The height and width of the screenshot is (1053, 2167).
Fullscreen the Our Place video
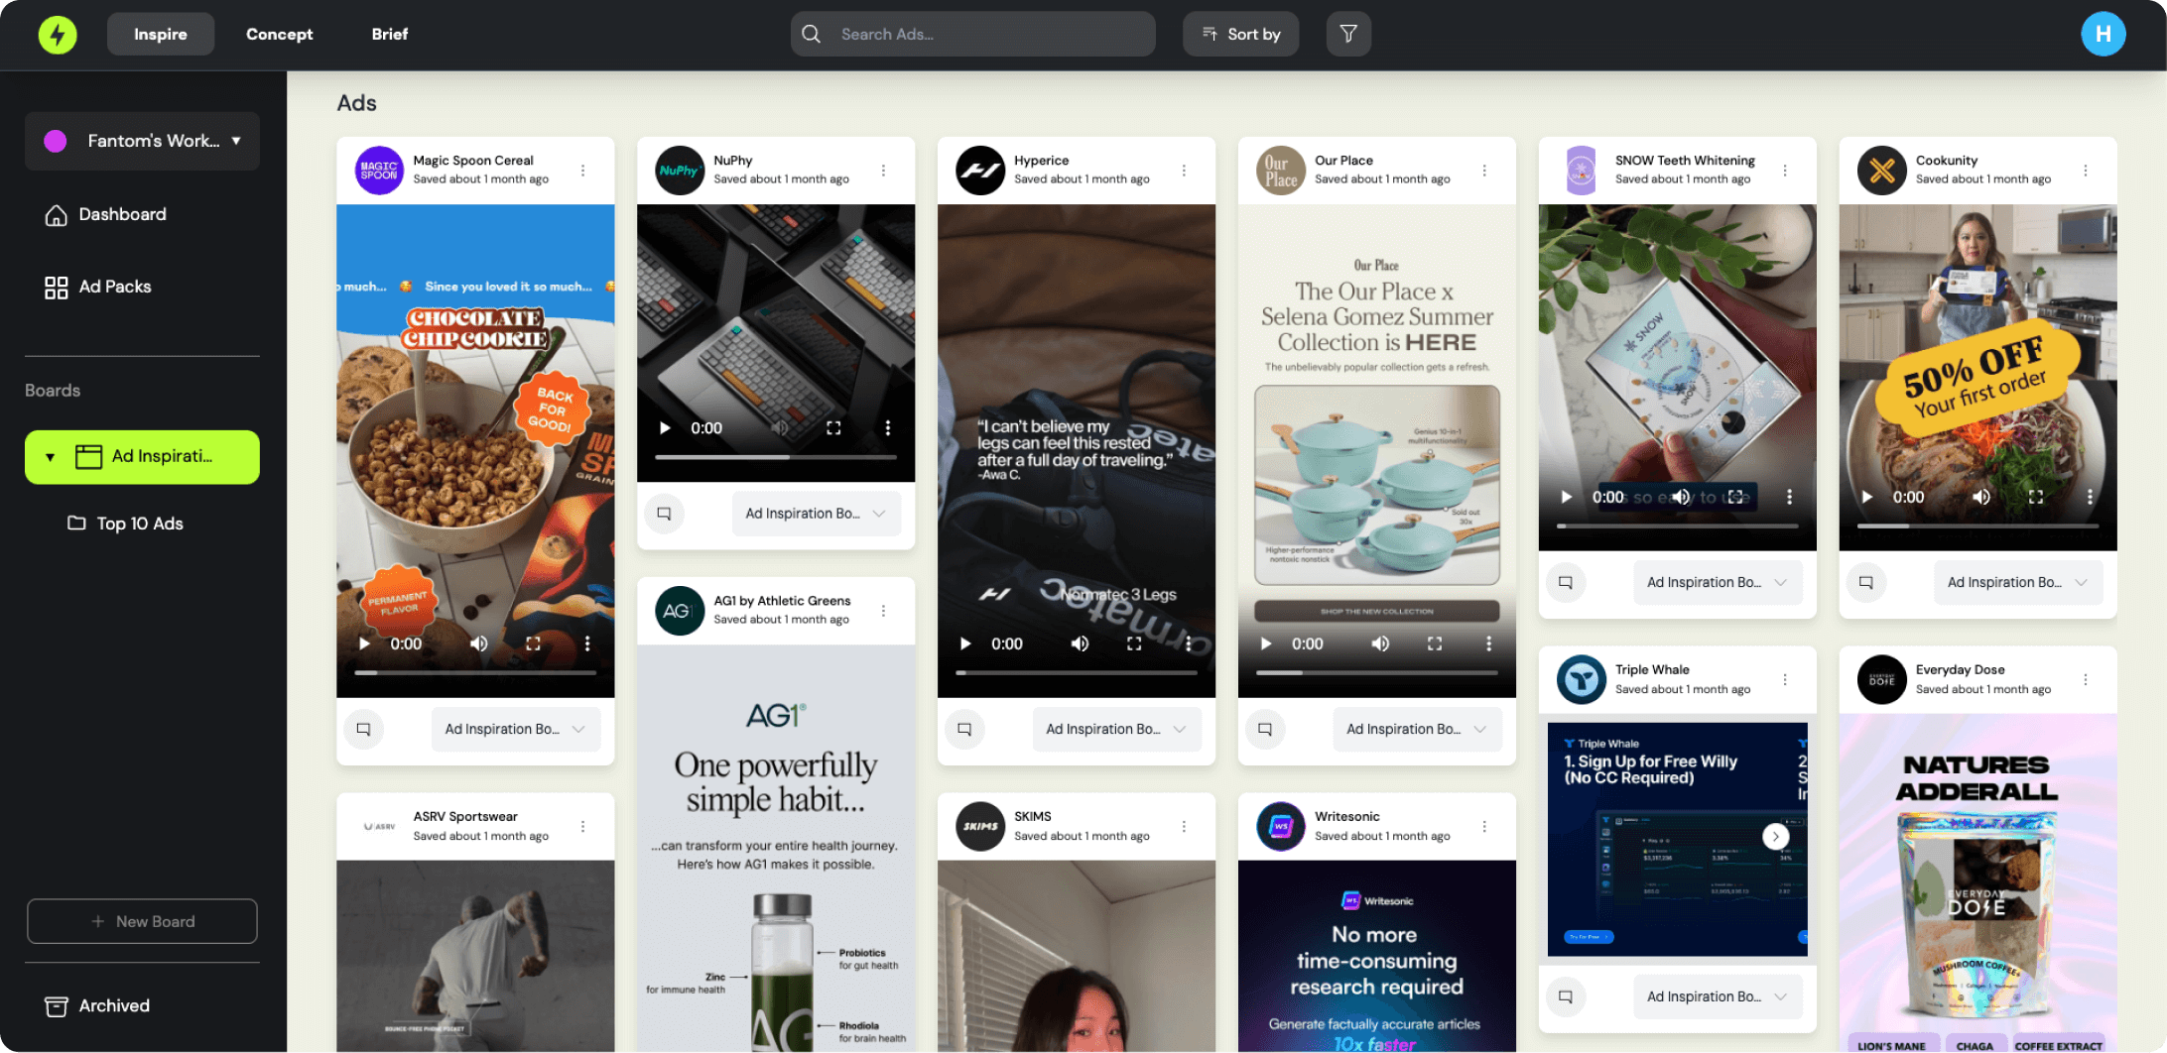[1435, 644]
